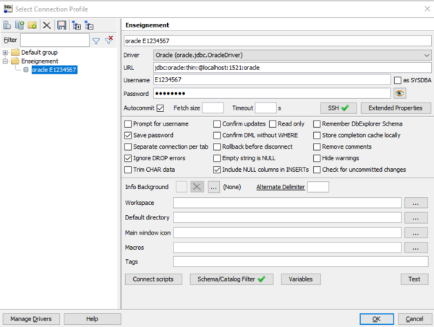
Task: Delete selected profile X icon
Action: pos(47,25)
